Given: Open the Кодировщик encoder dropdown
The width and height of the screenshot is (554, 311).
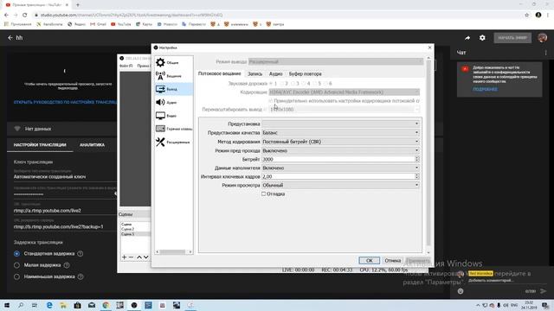Looking at the screenshot, I should [x=345, y=92].
